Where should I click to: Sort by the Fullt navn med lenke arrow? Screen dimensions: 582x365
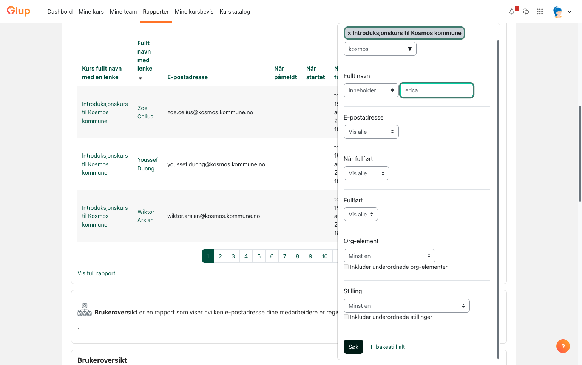[x=140, y=78]
